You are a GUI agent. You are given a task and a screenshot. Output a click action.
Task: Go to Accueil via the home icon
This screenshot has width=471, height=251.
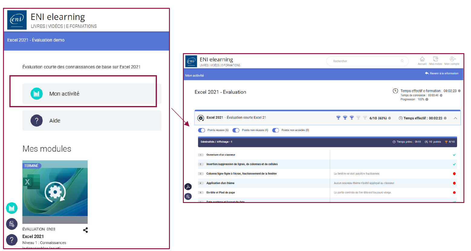click(x=422, y=59)
